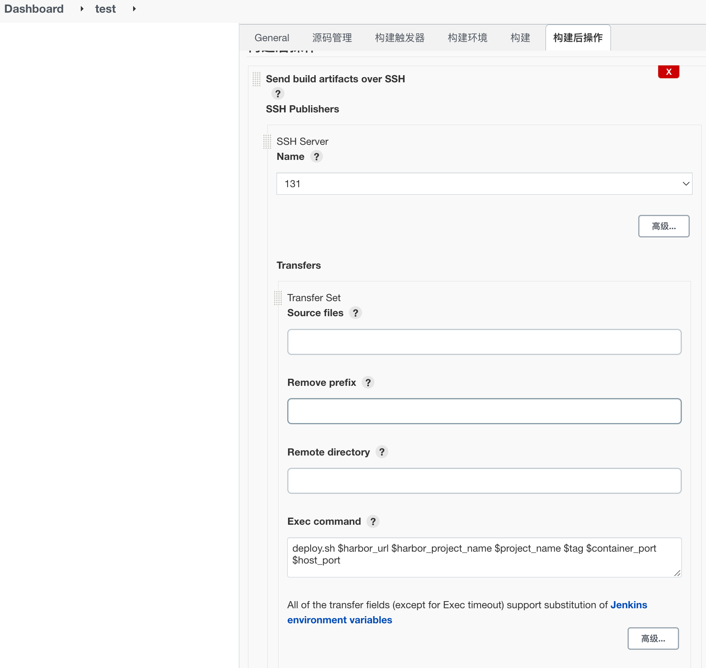Focus the Remote directory text field

pos(484,481)
